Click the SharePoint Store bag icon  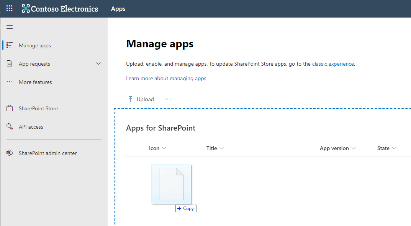pyautogui.click(x=10, y=108)
